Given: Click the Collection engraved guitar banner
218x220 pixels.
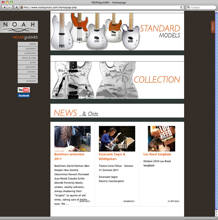Looking at the screenshot, I should [117, 80].
